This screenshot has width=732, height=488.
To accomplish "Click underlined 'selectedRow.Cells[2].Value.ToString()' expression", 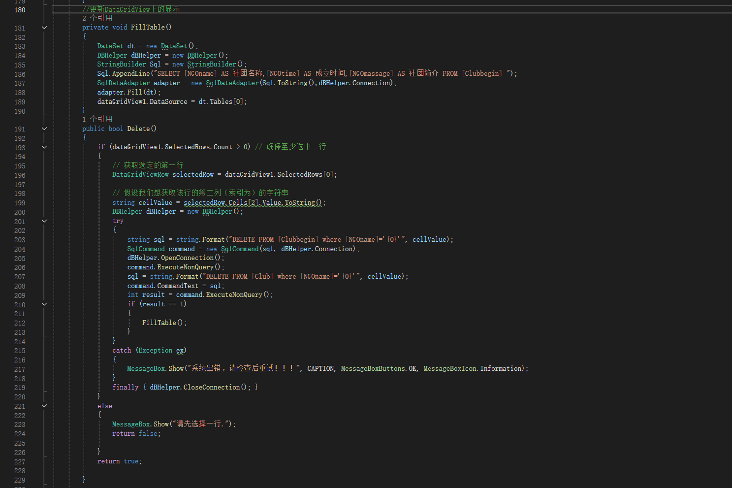I will pos(253,202).
